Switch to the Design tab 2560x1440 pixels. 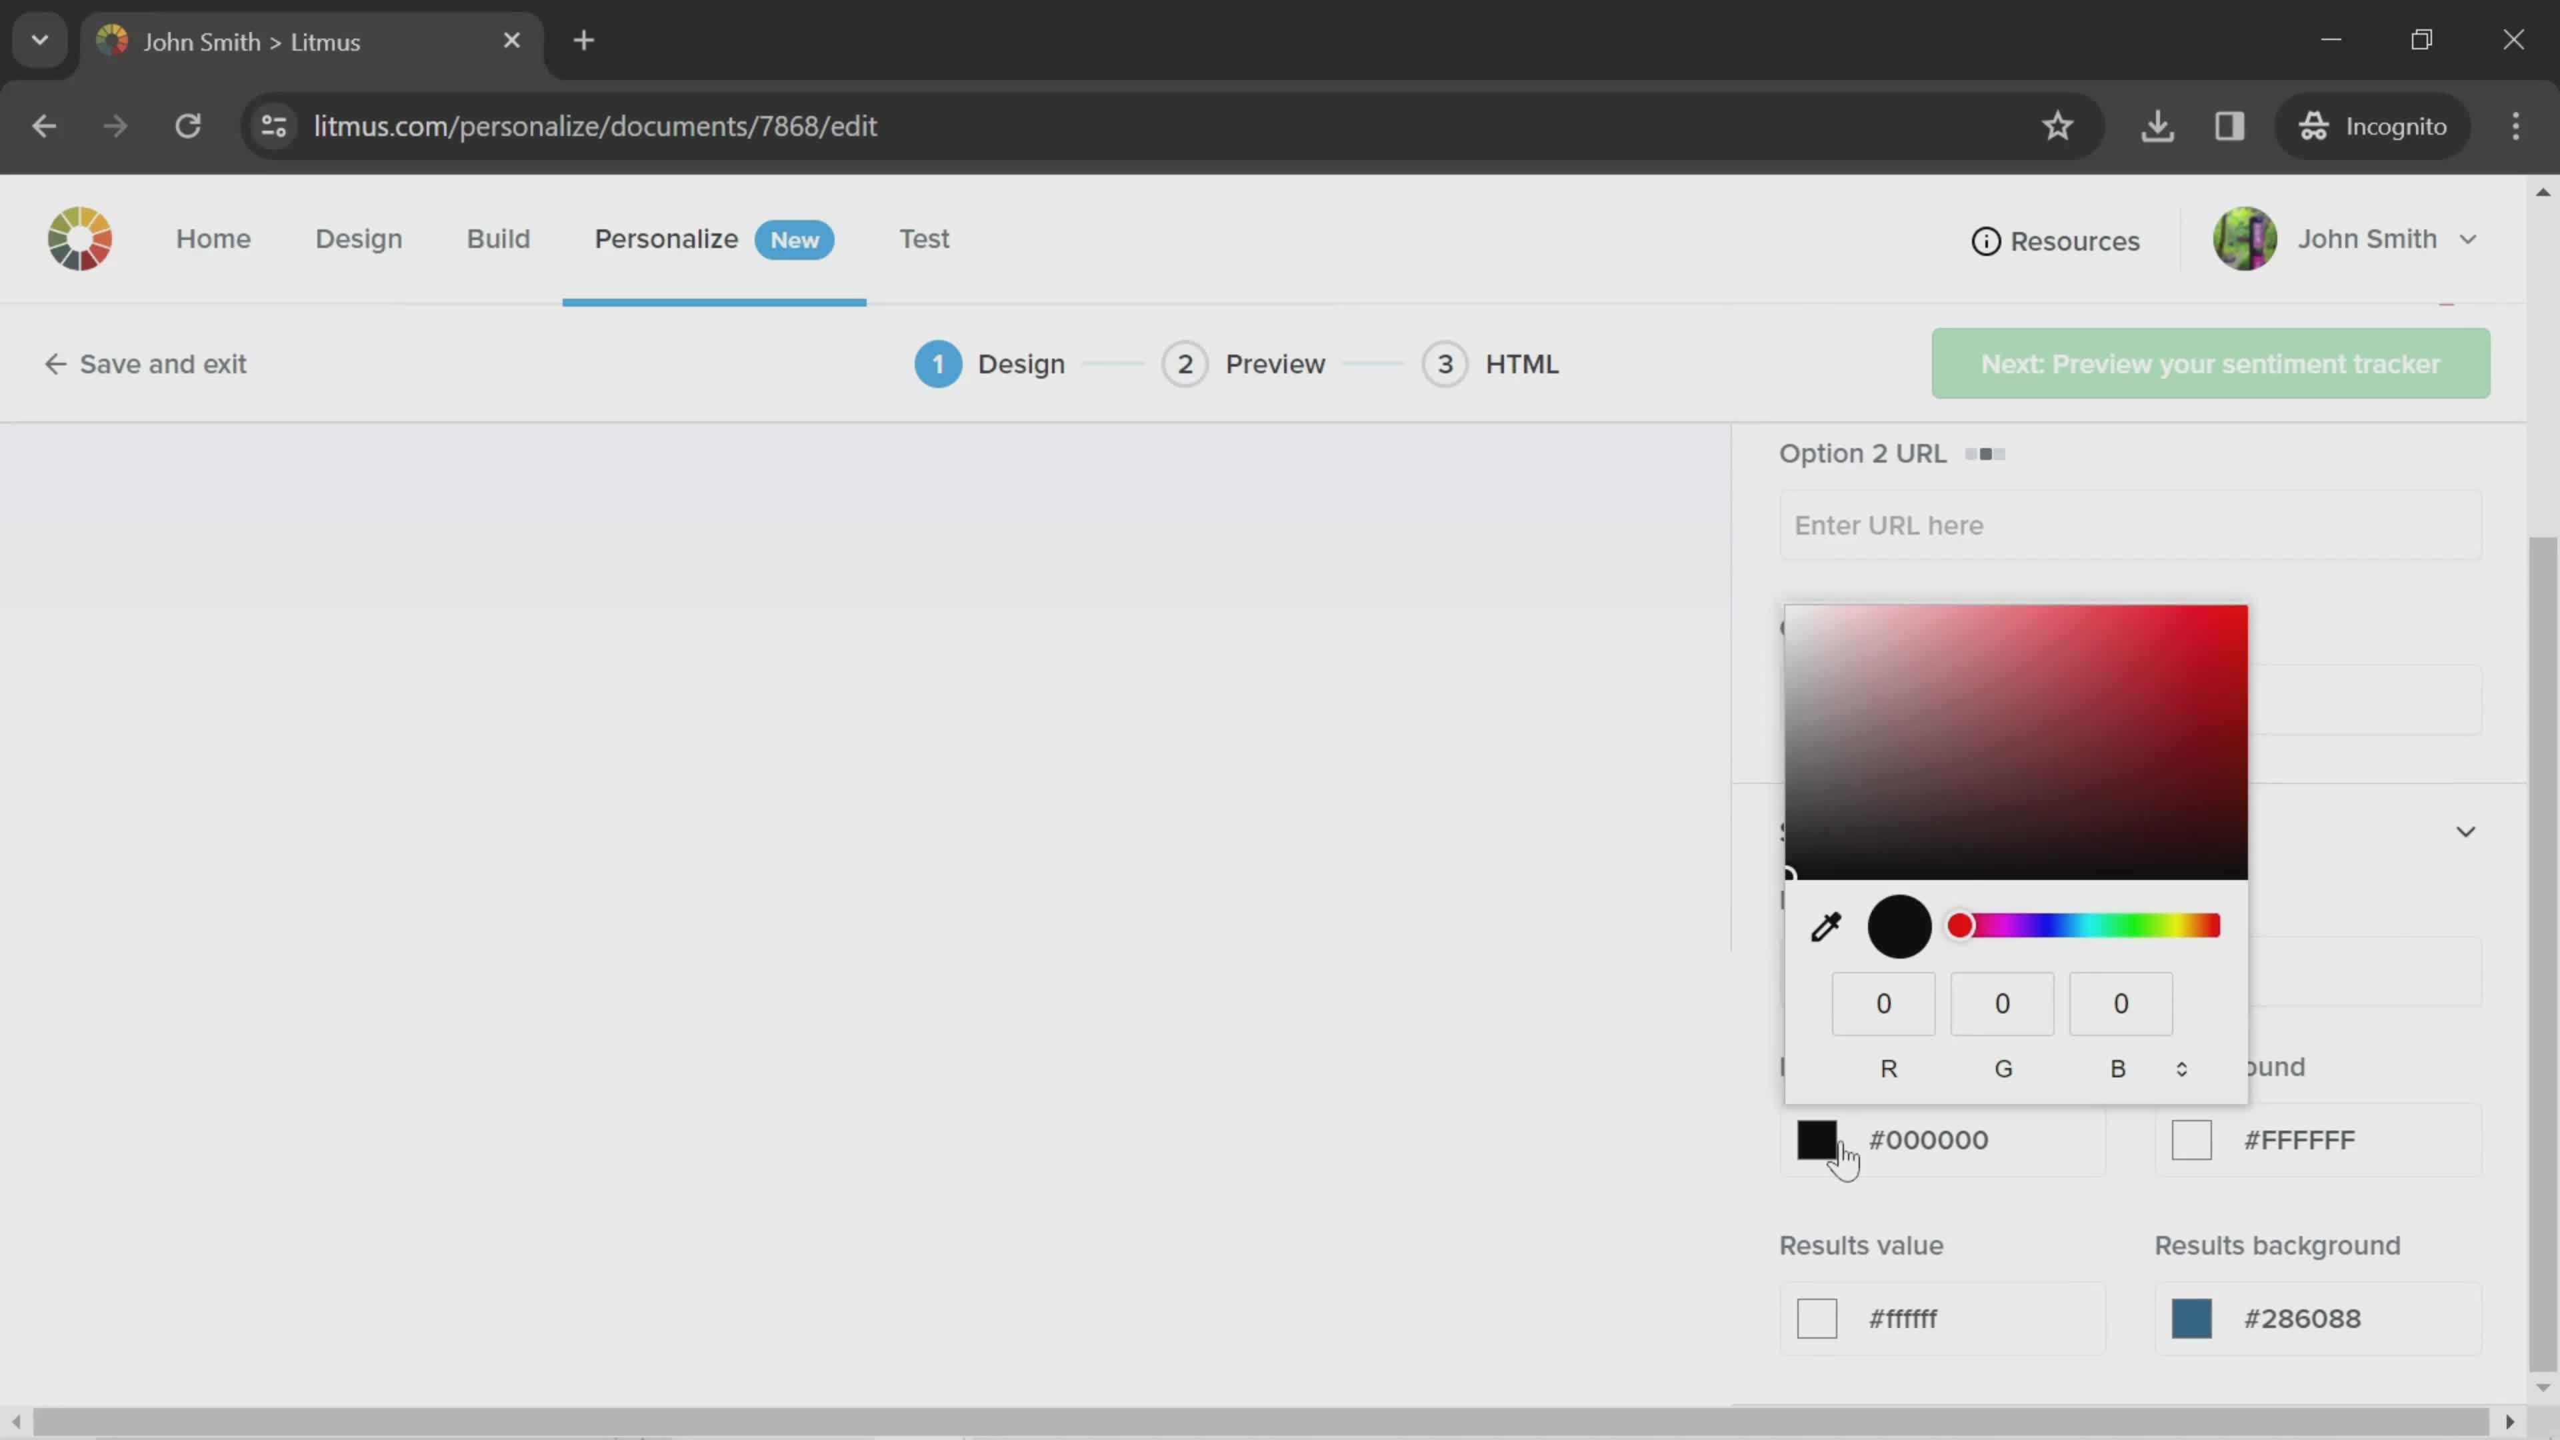[x=359, y=237]
